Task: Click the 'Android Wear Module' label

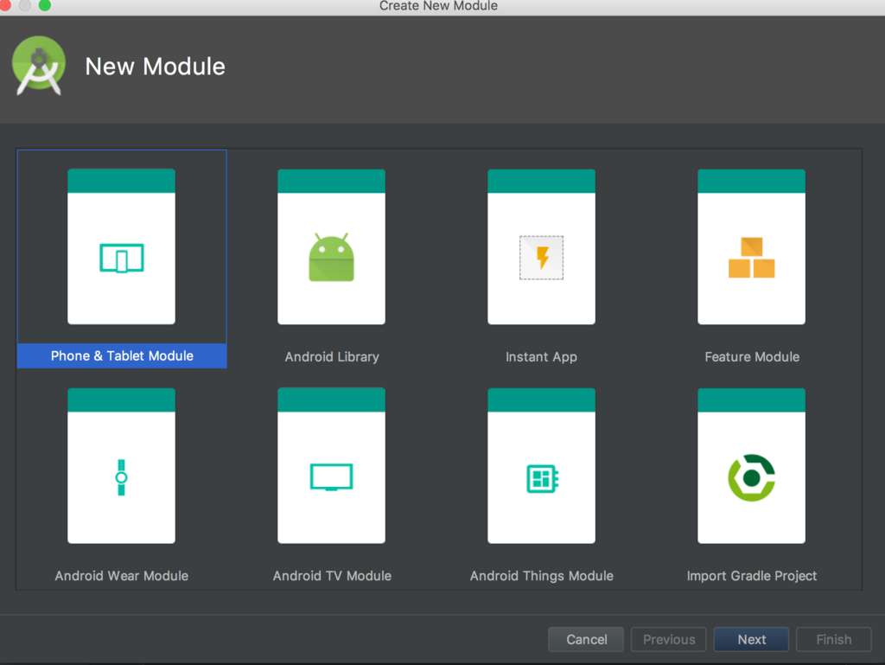Action: (121, 576)
